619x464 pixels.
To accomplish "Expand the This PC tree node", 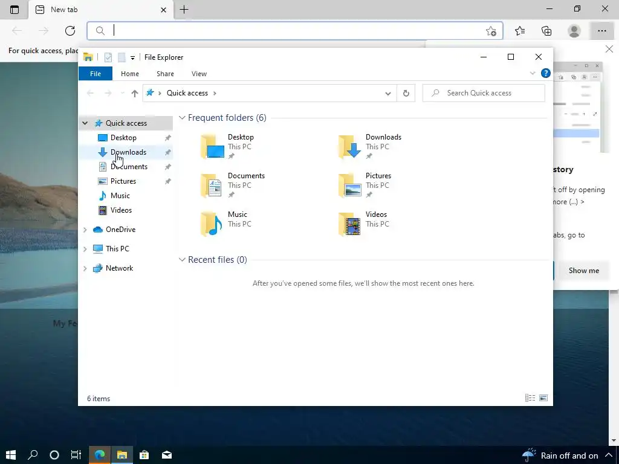I will (85, 249).
